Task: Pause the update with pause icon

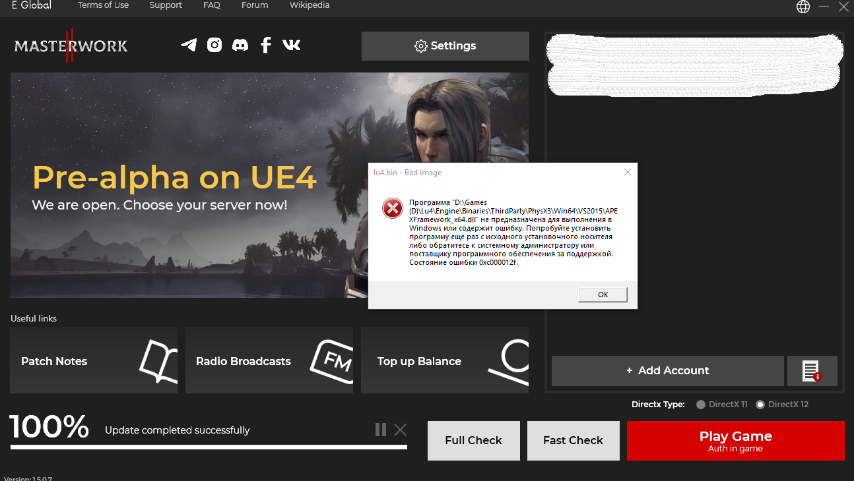Action: click(381, 430)
